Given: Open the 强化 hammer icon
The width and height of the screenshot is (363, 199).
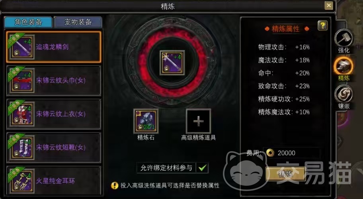Looking at the screenshot, I should point(343,38).
